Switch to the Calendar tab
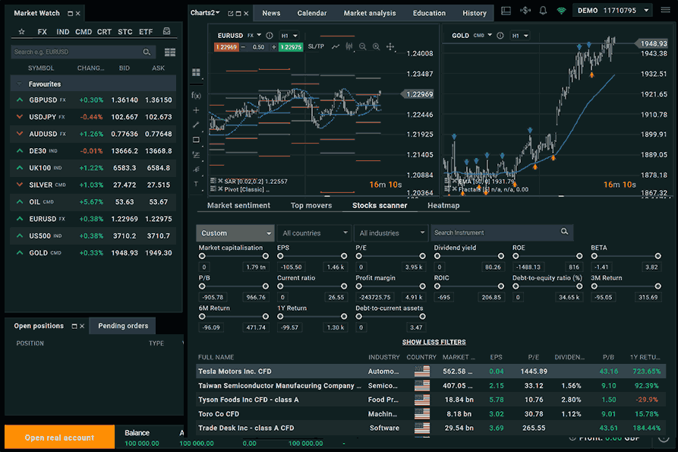The height and width of the screenshot is (452, 678). click(312, 13)
